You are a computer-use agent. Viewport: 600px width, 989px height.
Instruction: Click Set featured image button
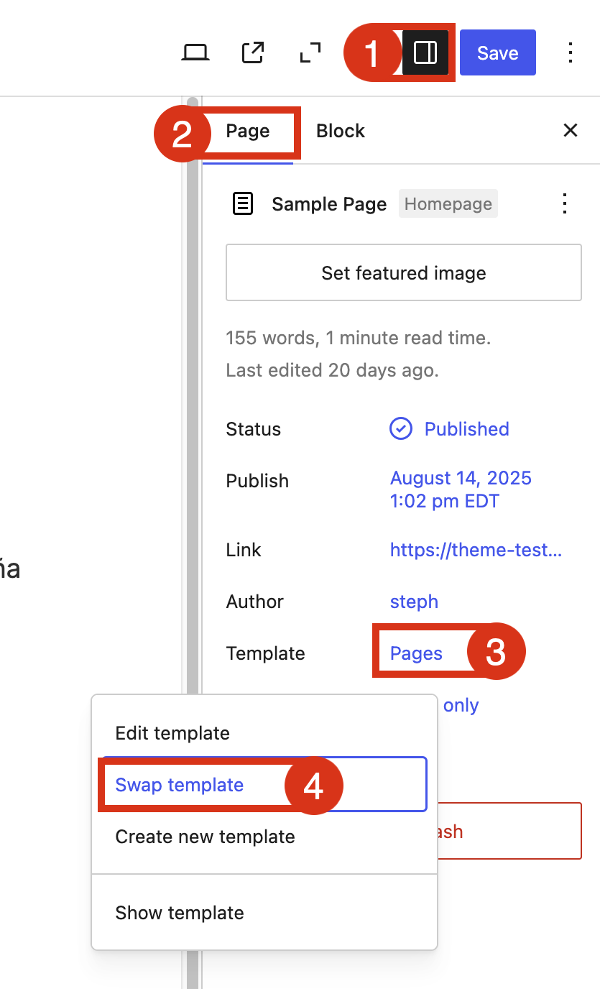pos(403,273)
